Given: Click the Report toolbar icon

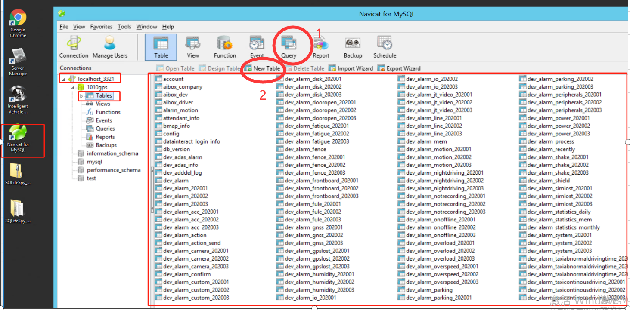Looking at the screenshot, I should click(x=321, y=47).
